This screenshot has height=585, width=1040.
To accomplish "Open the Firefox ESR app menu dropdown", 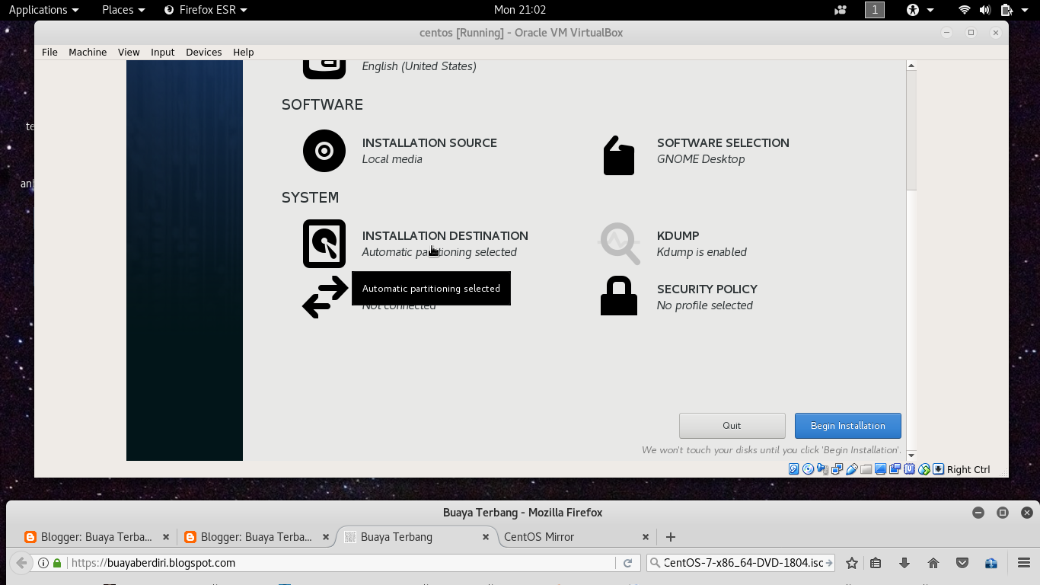I will (206, 10).
